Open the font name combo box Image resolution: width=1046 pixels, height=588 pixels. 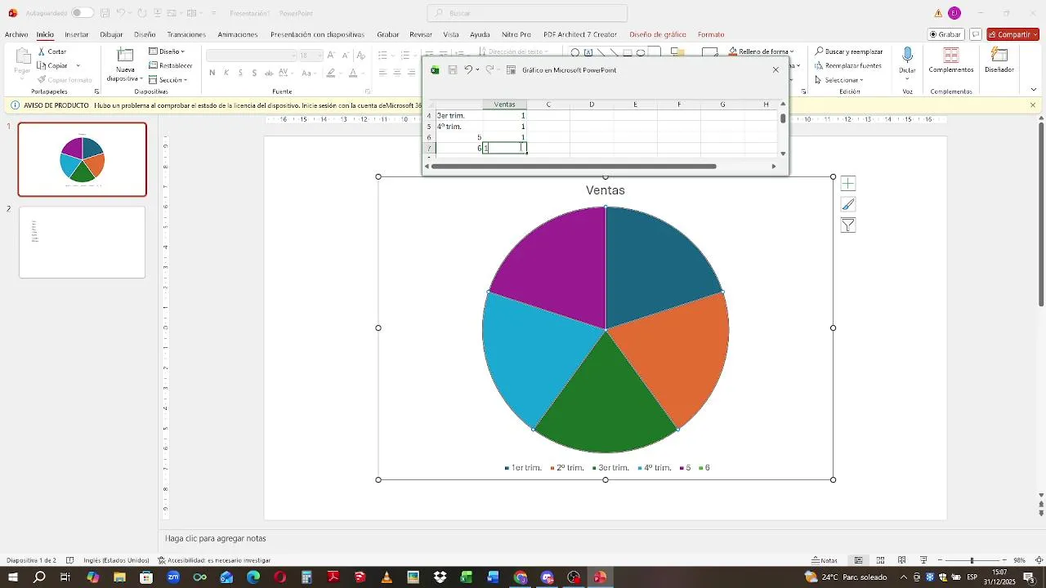pyautogui.click(x=252, y=56)
